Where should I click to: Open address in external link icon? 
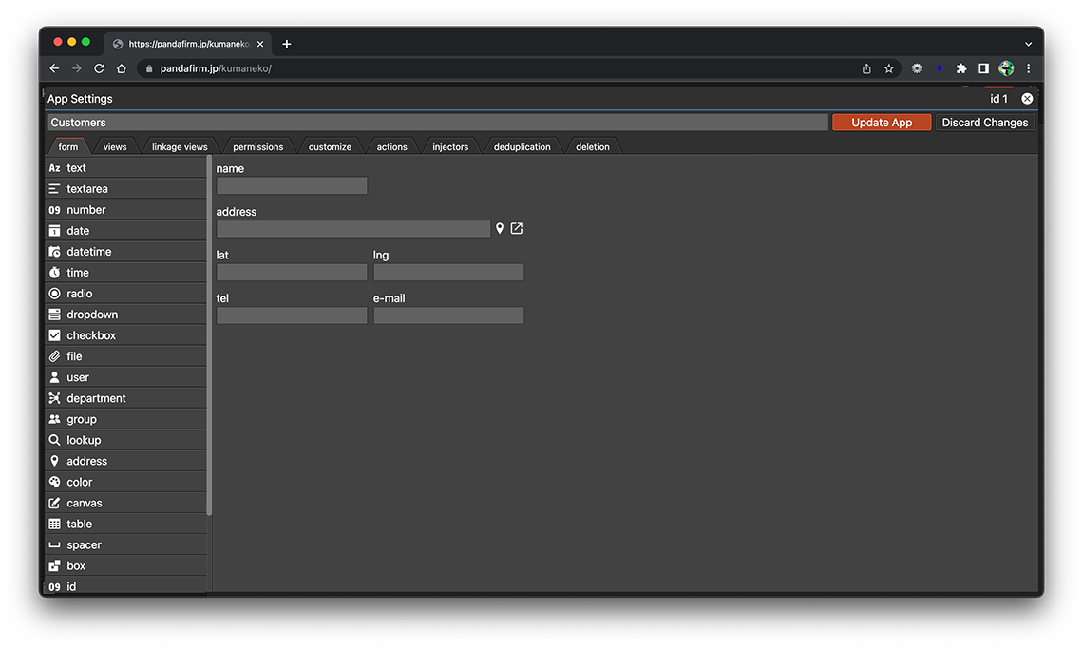click(x=517, y=229)
